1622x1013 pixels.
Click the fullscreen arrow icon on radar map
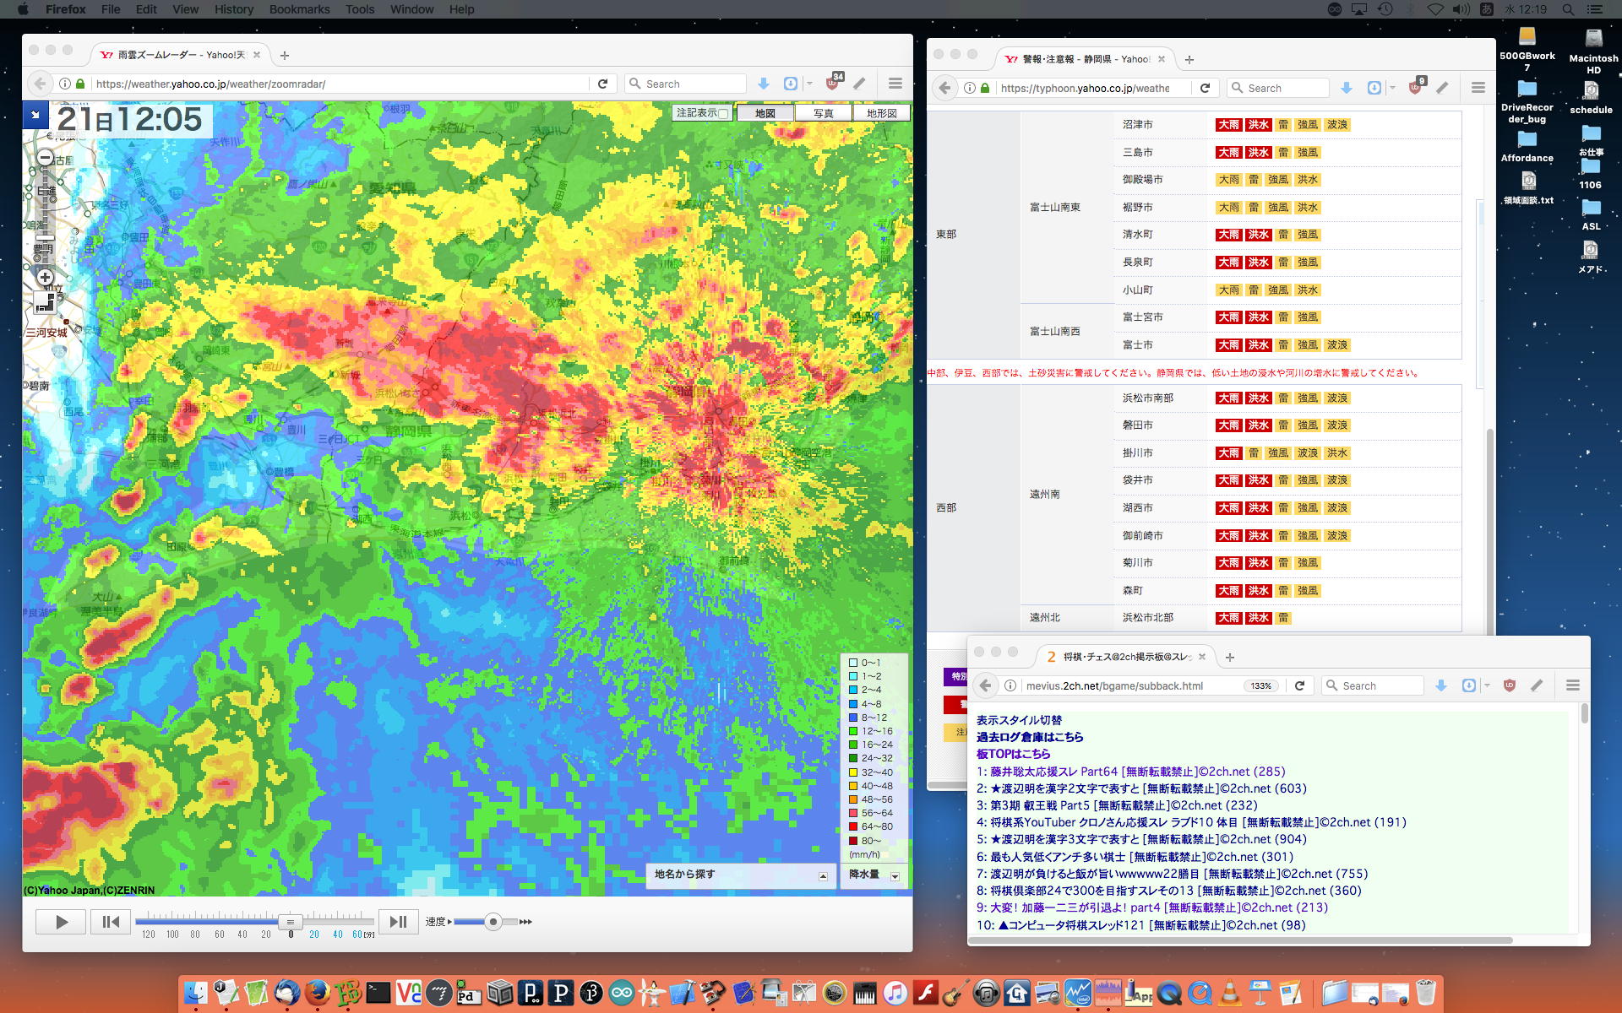[x=35, y=114]
